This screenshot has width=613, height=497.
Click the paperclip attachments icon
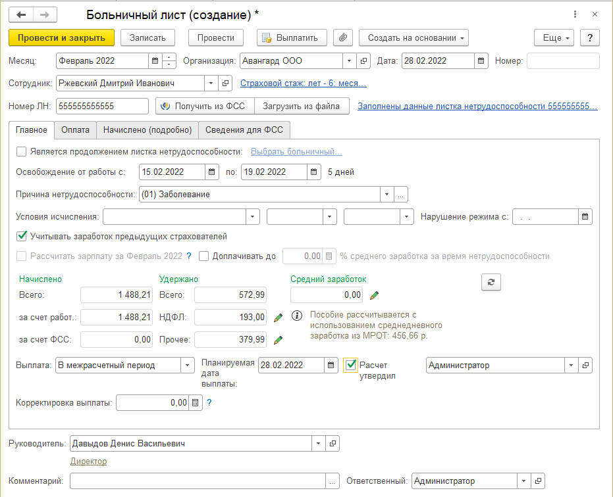point(343,37)
